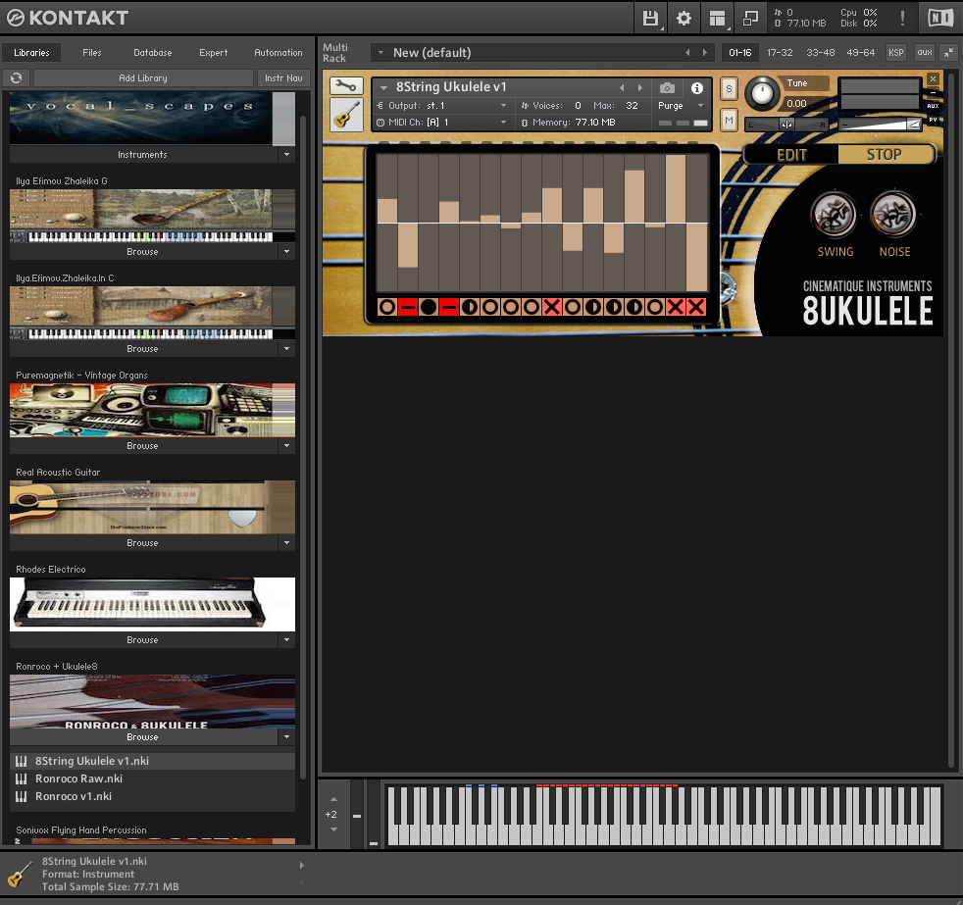Mute the instrument with M button
The width and height of the screenshot is (963, 905).
729,120
